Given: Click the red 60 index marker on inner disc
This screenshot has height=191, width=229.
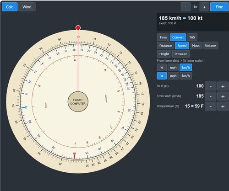Looking at the screenshot, I should point(75,155).
